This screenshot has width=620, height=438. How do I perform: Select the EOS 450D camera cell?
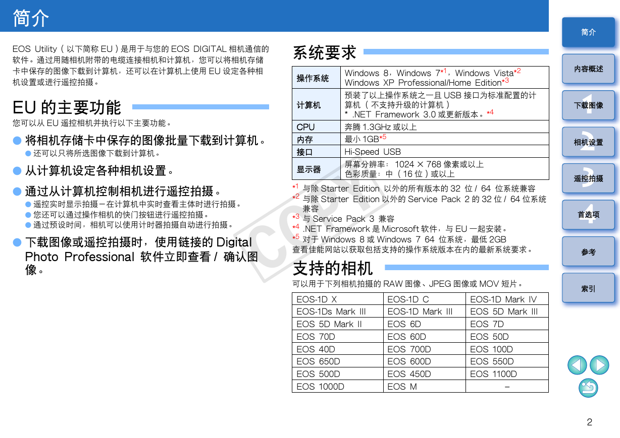click(x=425, y=374)
